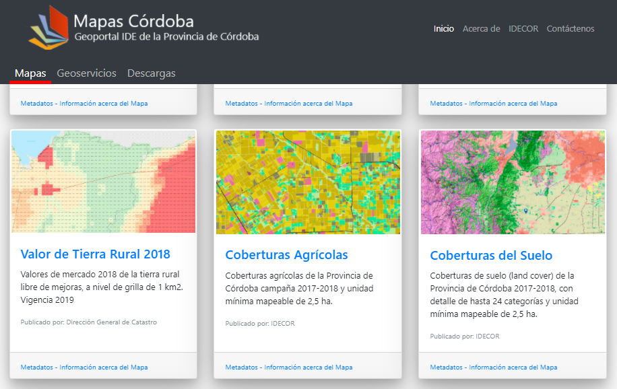Switch to the Geoservicios tab
Image resolution: width=617 pixels, height=389 pixels.
coord(87,73)
